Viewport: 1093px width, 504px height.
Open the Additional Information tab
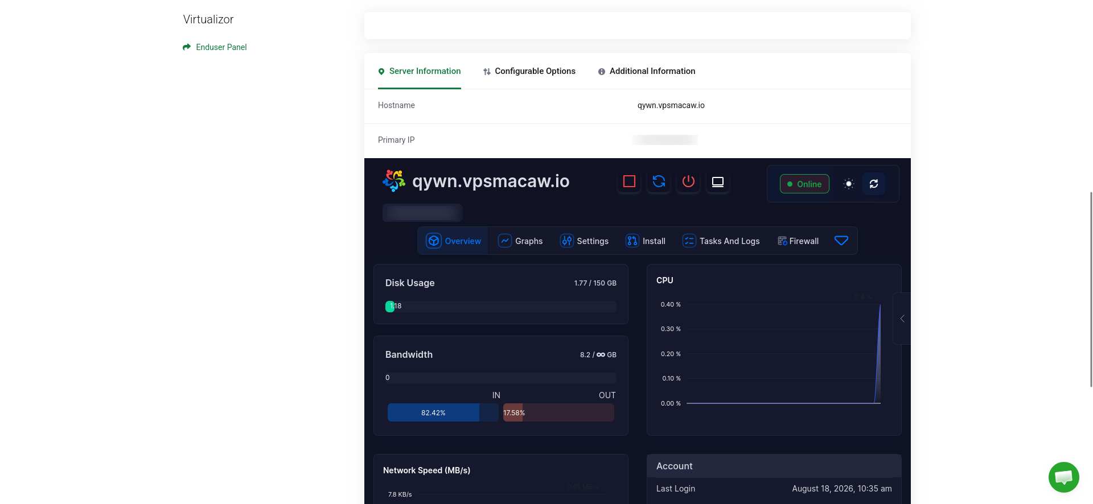point(647,71)
